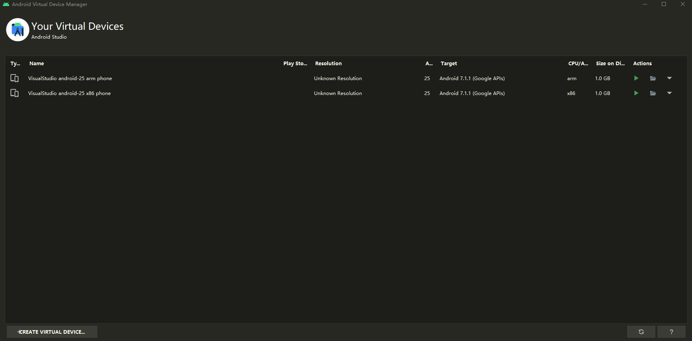Click Unknown Resolution cell for x86 phone

click(338, 93)
